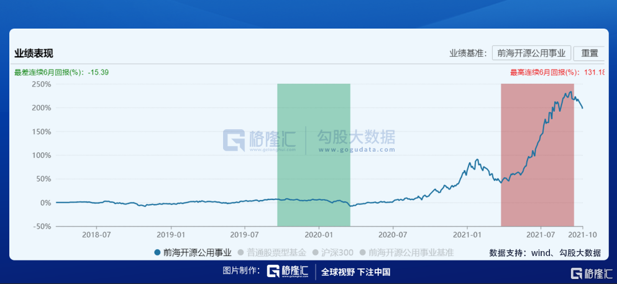
Task: Click the 2019-07 x-axis label
Action: point(245,235)
